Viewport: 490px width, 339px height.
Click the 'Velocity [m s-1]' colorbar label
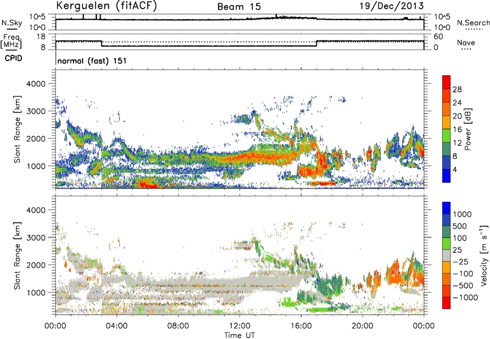pos(484,255)
